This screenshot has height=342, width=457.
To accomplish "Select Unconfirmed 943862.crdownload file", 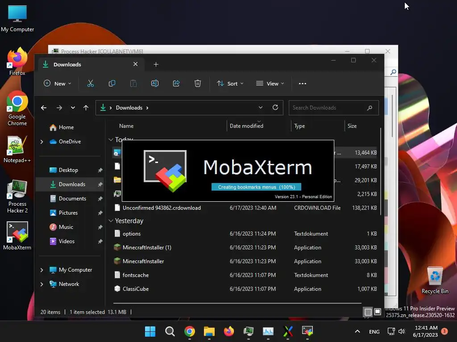I will 245,208.
